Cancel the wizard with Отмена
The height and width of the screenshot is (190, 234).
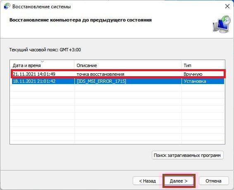[x=214, y=181]
